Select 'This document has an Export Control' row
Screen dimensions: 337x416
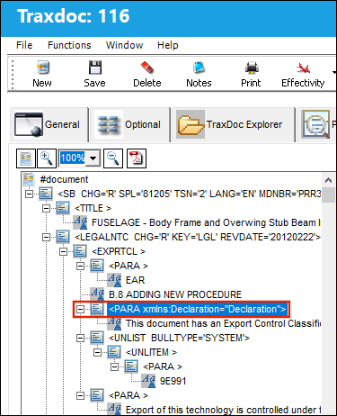click(223, 323)
